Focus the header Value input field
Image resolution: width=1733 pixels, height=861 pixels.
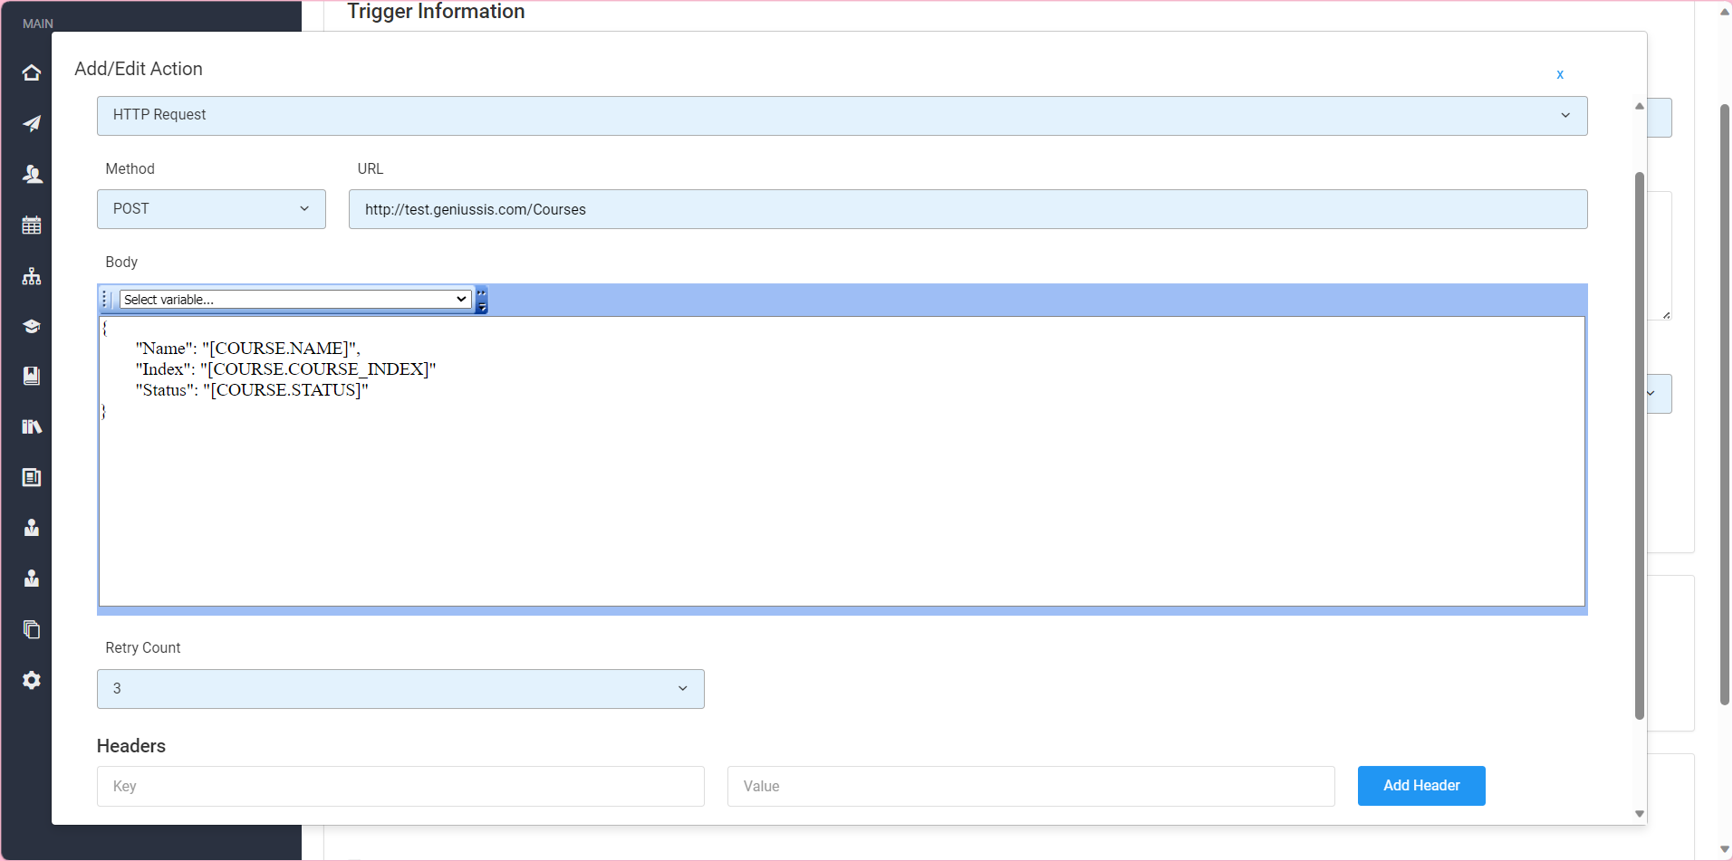[x=1030, y=786]
